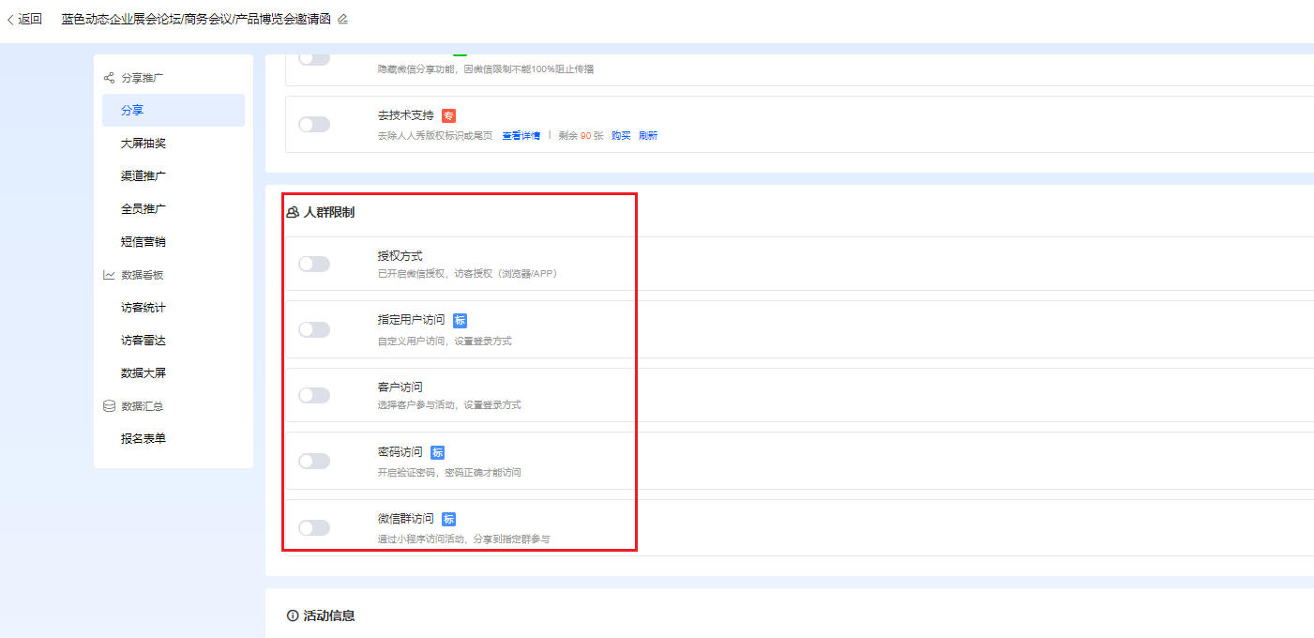Click the 购买 link
This screenshot has width=1314, height=638.
point(621,136)
